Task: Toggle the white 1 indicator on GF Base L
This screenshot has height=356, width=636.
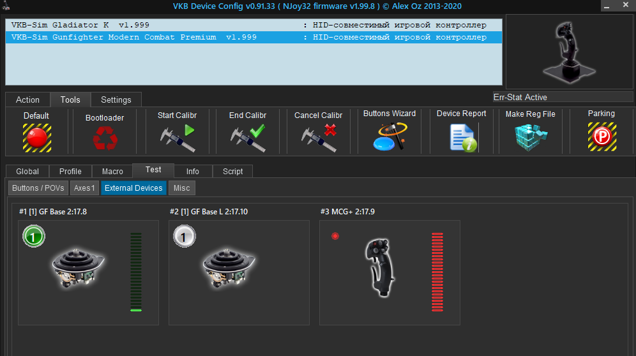Action: [x=185, y=236]
